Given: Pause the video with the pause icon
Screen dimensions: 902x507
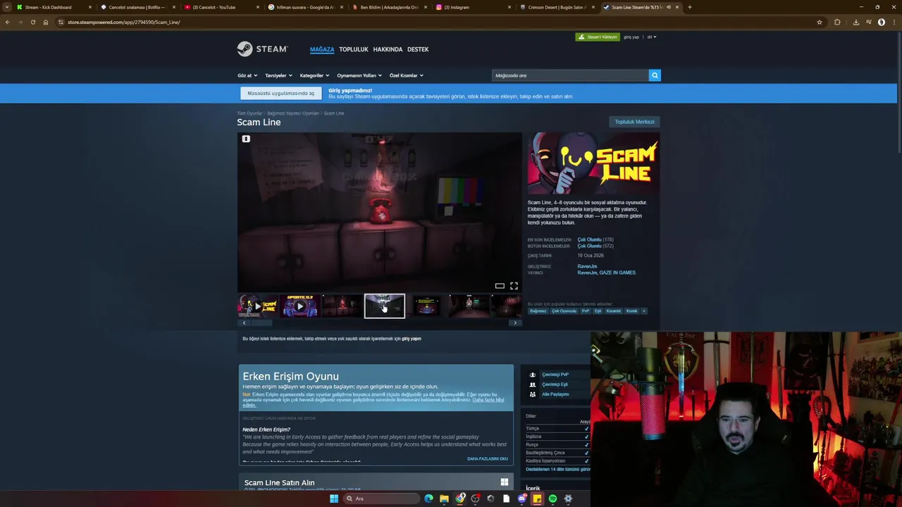Looking at the screenshot, I should (x=246, y=139).
